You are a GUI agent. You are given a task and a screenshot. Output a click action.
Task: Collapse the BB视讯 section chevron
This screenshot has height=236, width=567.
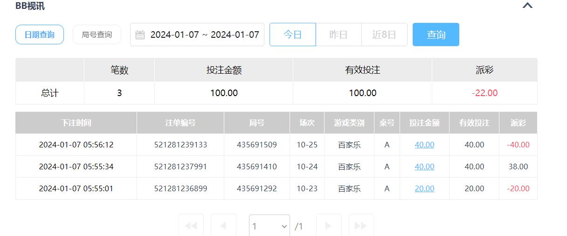(527, 6)
